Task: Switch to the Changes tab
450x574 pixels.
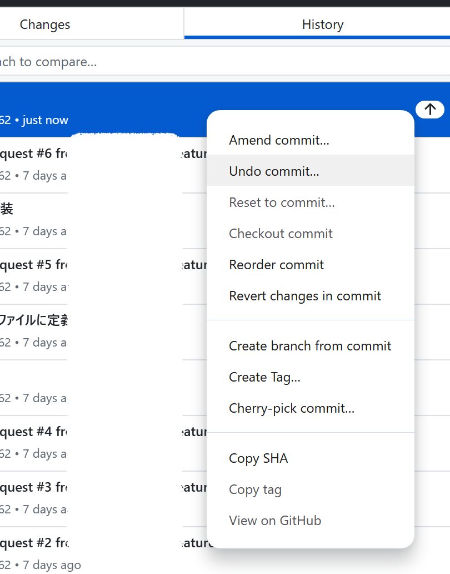Action: coord(92,24)
